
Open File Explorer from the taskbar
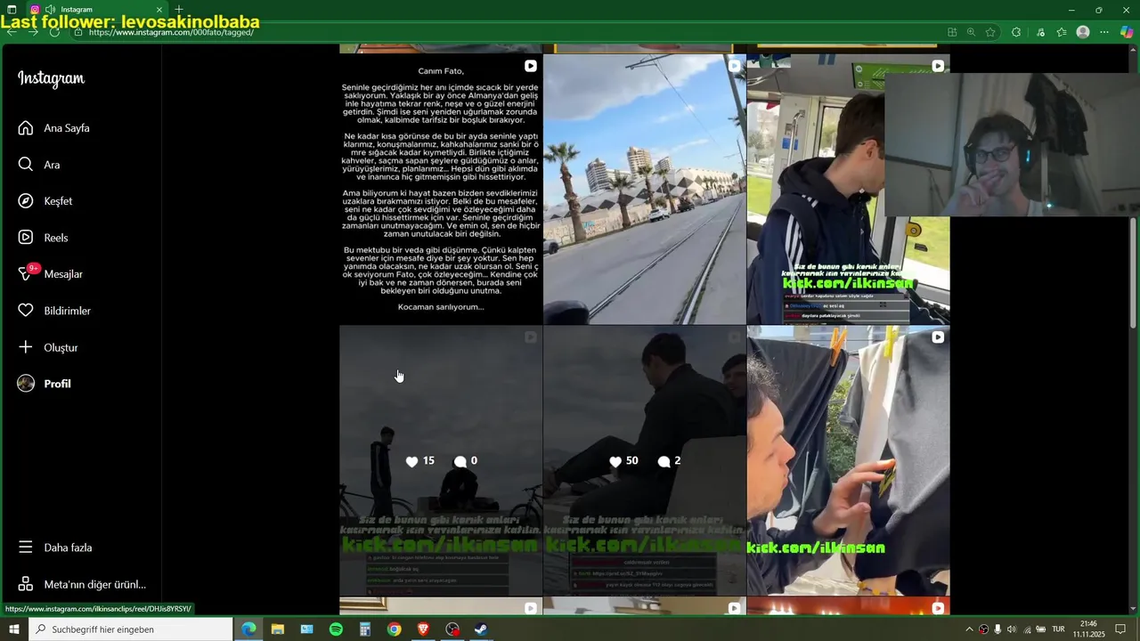(278, 629)
